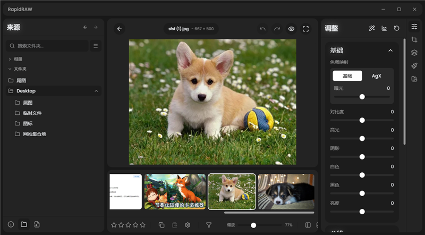Image resolution: width=425 pixels, height=235 pixels.
Task: Toggle the split panel layout icon
Action: (x=308, y=225)
